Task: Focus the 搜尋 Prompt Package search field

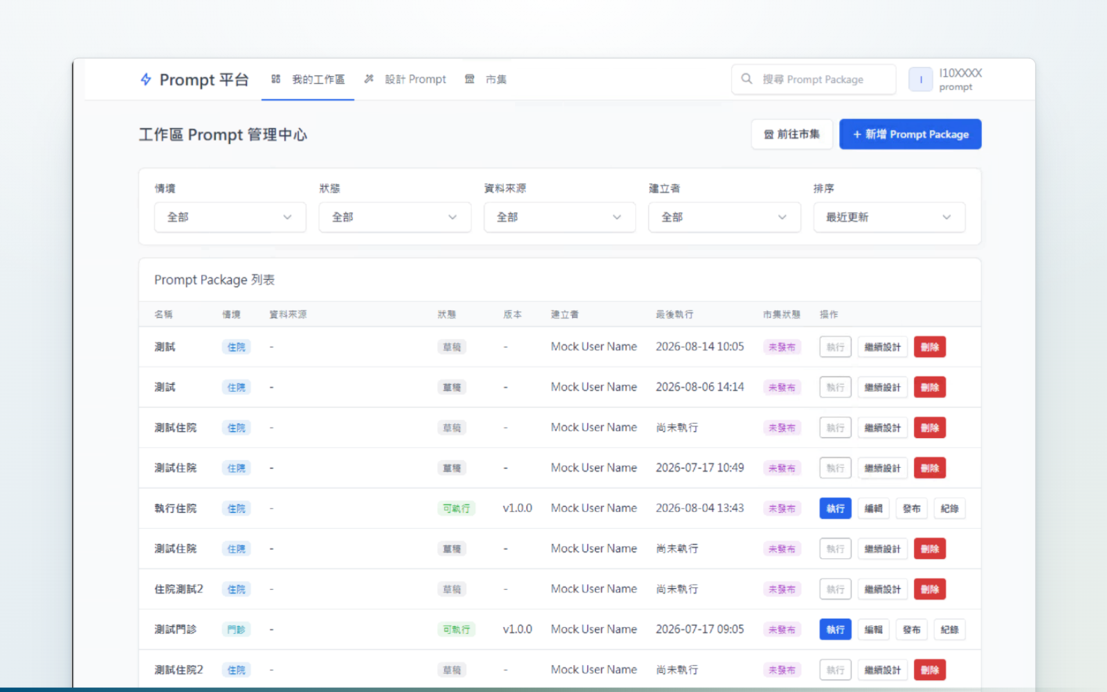Action: click(x=814, y=80)
